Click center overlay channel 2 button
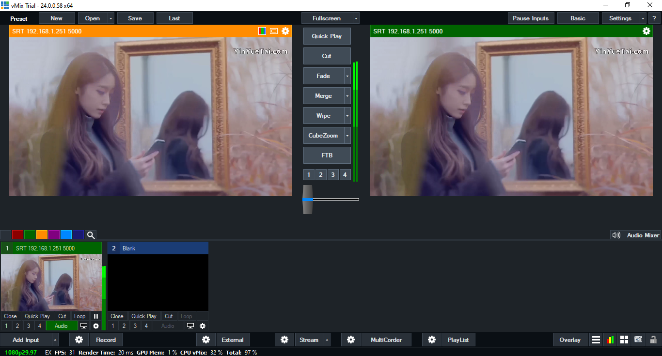 tap(320, 175)
